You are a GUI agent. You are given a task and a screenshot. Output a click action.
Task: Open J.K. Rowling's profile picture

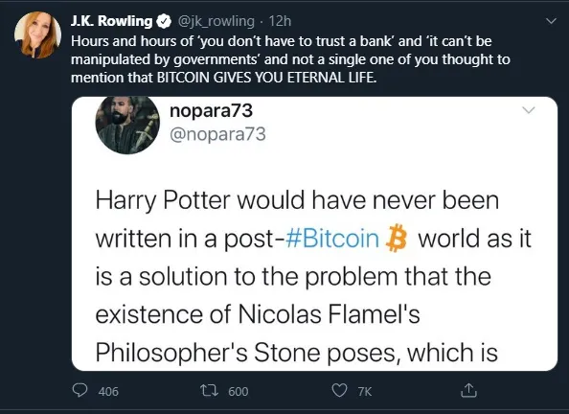pyautogui.click(x=37, y=34)
